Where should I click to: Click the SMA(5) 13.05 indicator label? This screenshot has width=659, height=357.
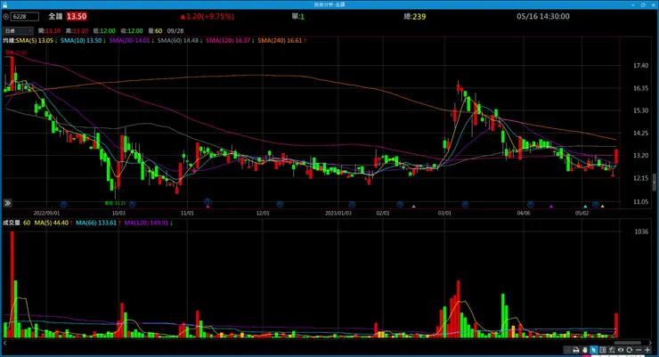click(37, 41)
